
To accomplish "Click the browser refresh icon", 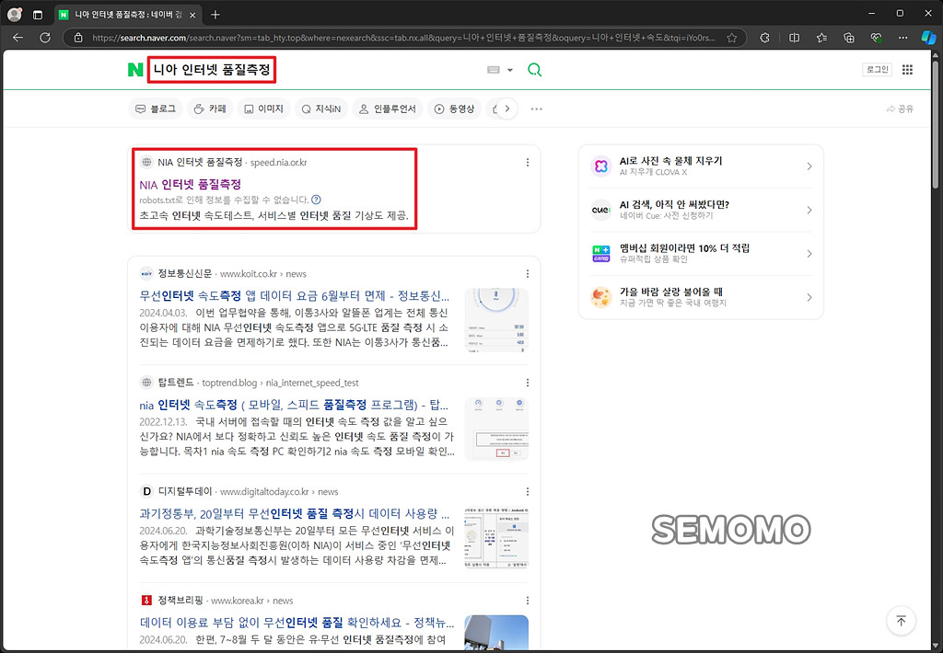I will click(45, 38).
